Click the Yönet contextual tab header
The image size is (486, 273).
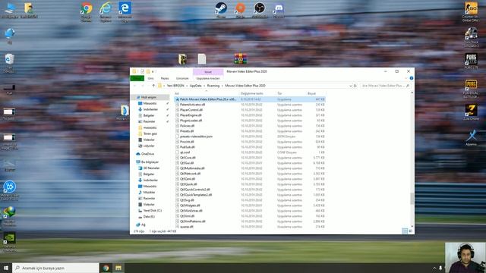pos(208,72)
